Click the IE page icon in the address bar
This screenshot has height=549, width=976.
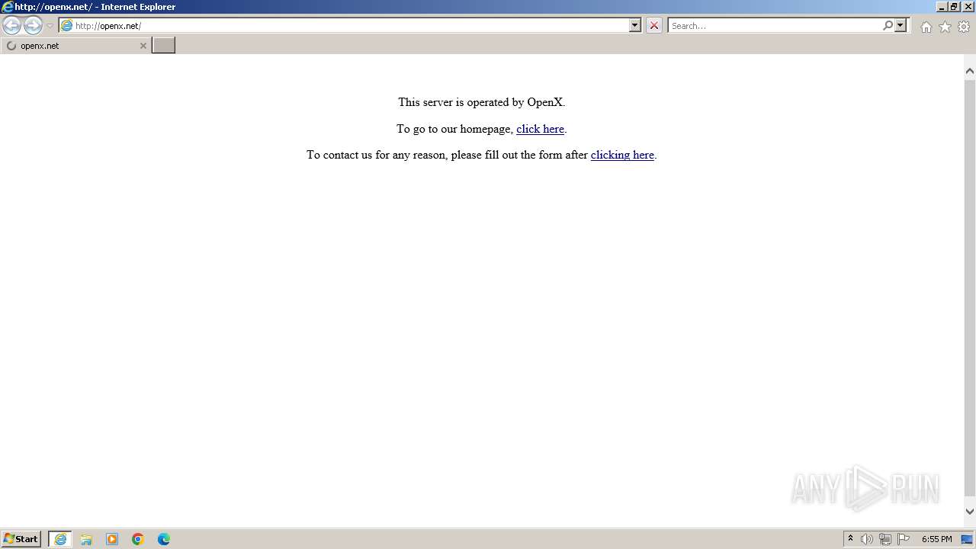click(67, 26)
